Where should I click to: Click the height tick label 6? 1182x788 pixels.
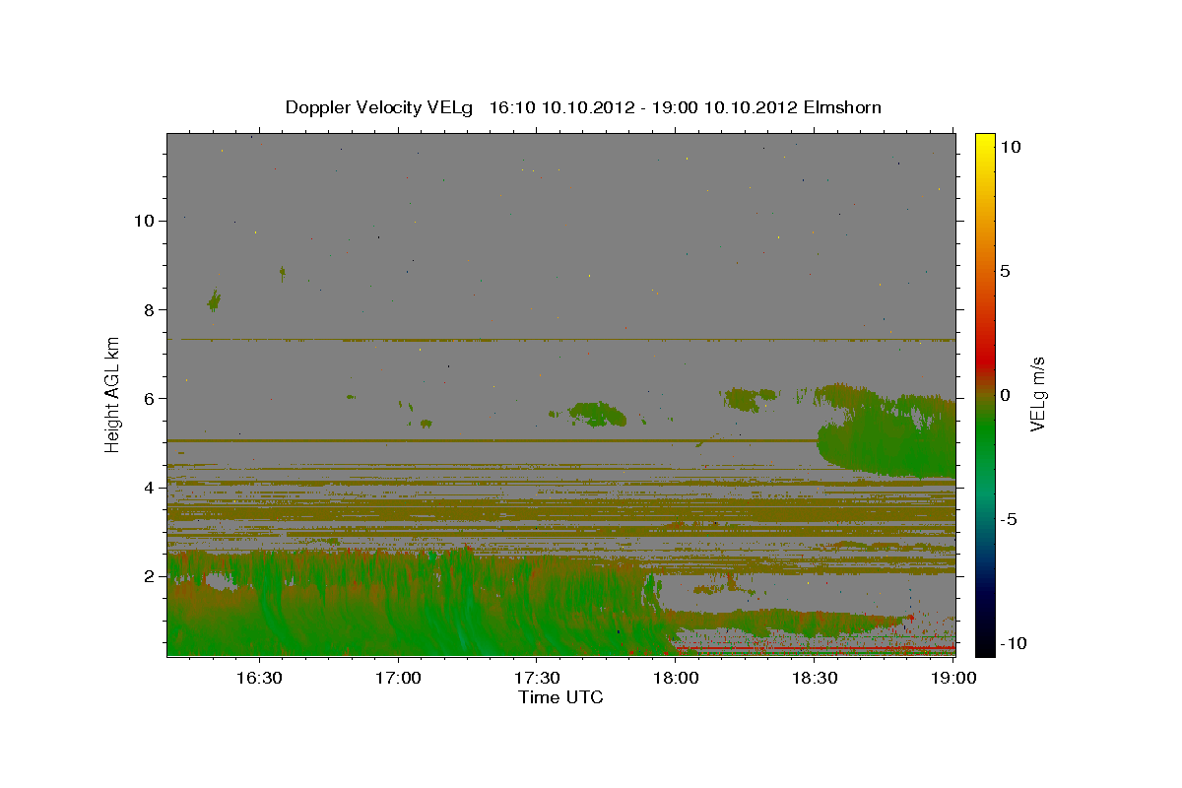point(151,398)
